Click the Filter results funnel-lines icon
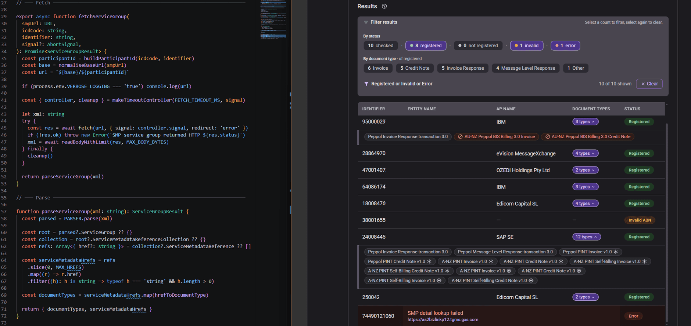Viewport: 691px width, 326px height. [366, 22]
